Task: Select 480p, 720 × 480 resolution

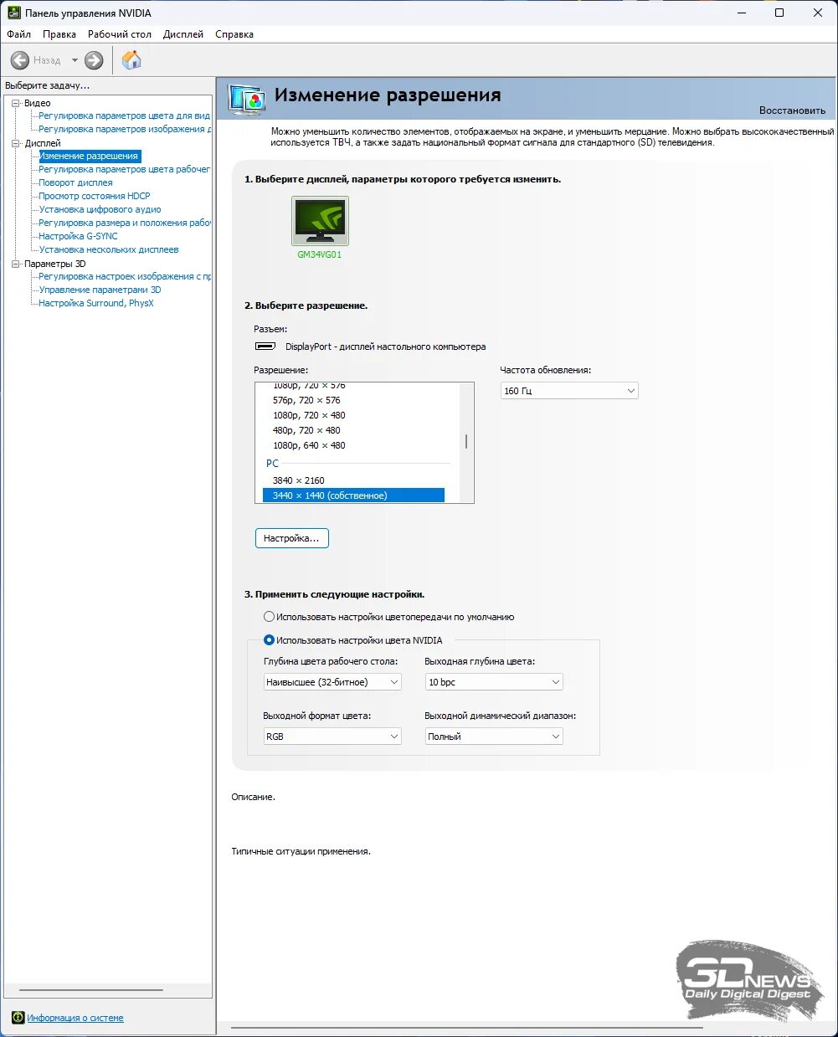Action: click(x=306, y=430)
